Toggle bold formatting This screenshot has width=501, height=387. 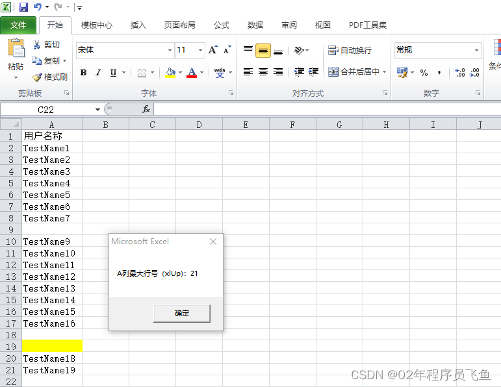(x=83, y=73)
